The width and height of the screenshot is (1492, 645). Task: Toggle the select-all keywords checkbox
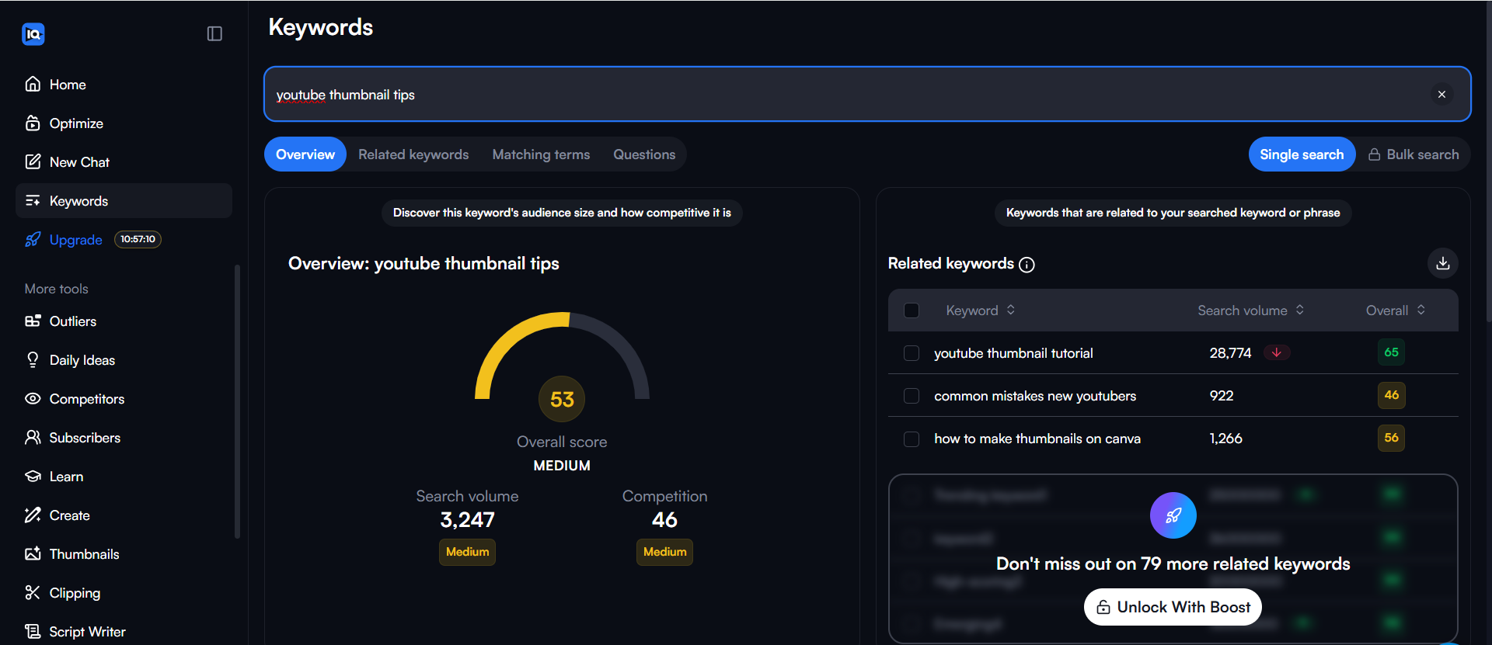pyautogui.click(x=912, y=310)
